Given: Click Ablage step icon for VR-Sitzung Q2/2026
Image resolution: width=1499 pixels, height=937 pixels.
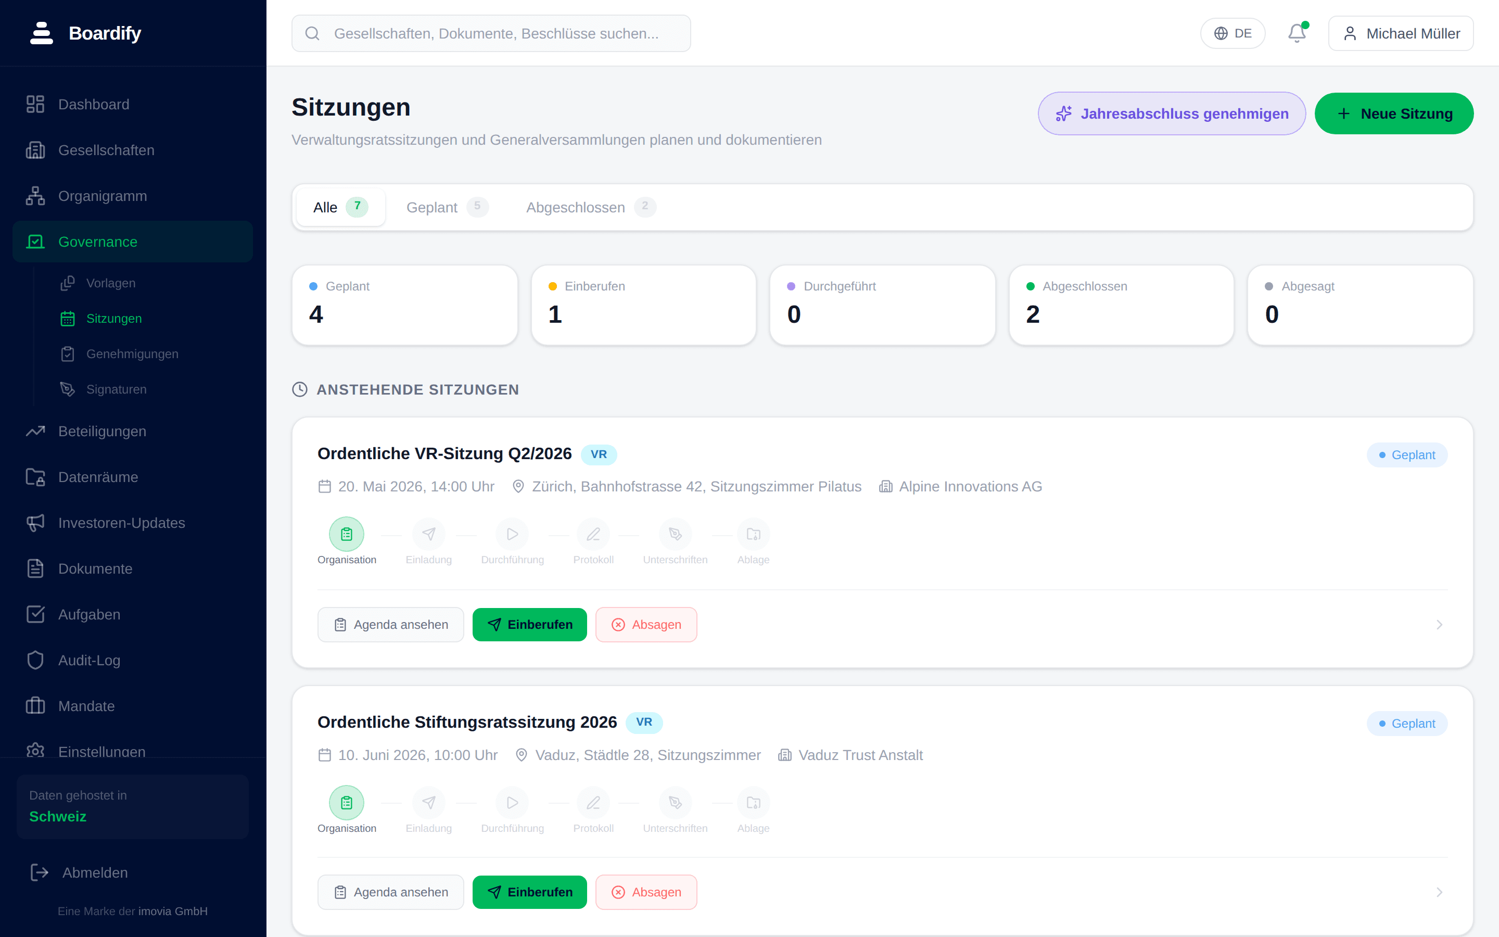Looking at the screenshot, I should (753, 534).
